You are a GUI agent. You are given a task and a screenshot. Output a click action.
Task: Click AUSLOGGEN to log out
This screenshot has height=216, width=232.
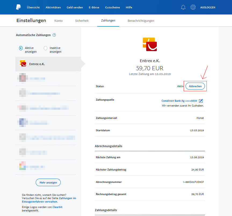pyautogui.click(x=208, y=7)
